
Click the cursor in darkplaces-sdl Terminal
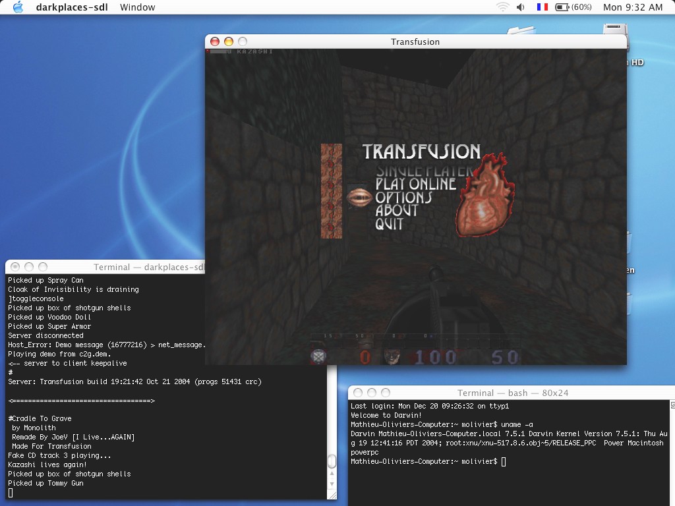[11, 493]
